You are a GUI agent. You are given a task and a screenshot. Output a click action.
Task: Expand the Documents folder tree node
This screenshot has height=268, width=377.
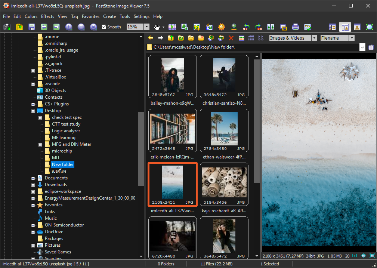pos(33,178)
